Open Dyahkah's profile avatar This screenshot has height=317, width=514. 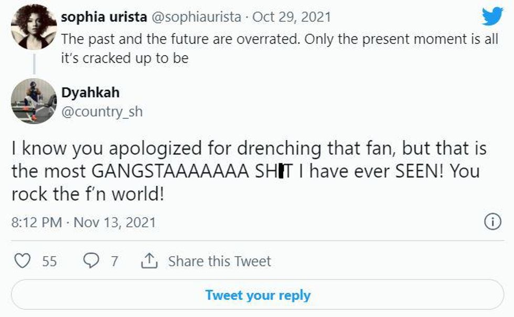tap(34, 101)
